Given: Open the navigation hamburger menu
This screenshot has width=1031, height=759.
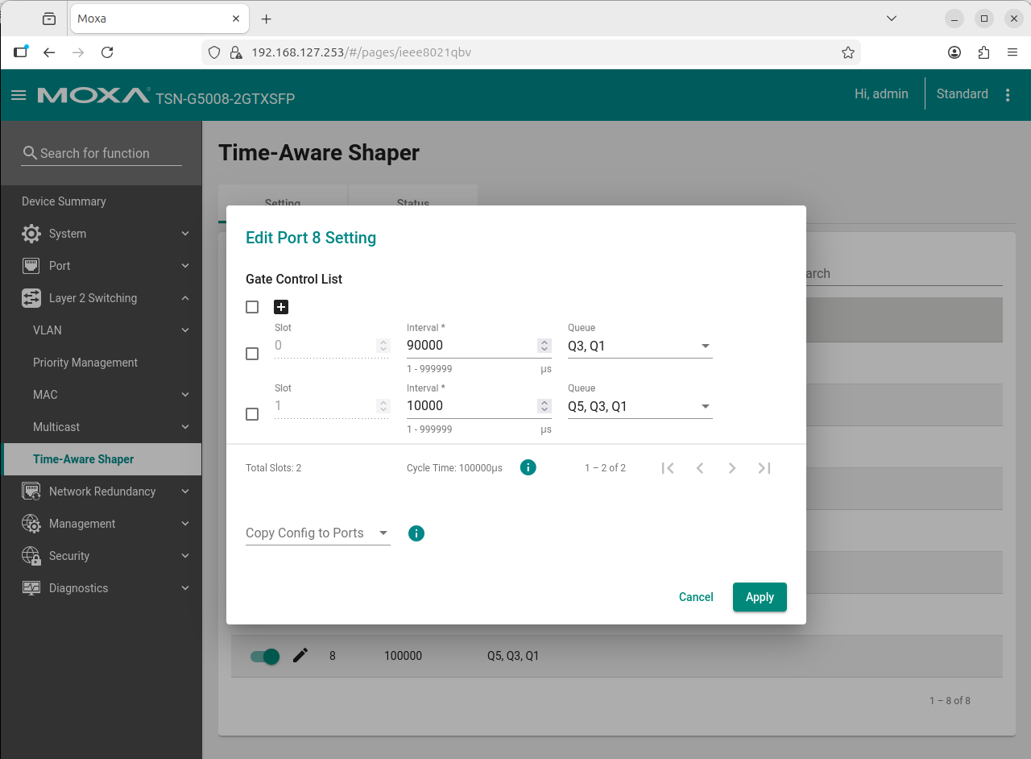Looking at the screenshot, I should click(19, 94).
